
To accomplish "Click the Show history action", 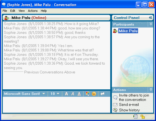I will tap(130, 110).
